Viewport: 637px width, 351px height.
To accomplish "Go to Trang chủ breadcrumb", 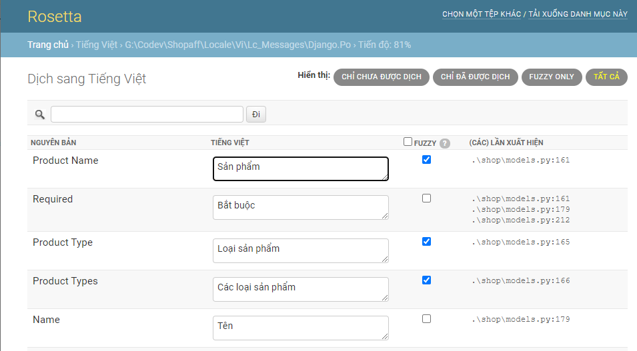I will (x=47, y=45).
